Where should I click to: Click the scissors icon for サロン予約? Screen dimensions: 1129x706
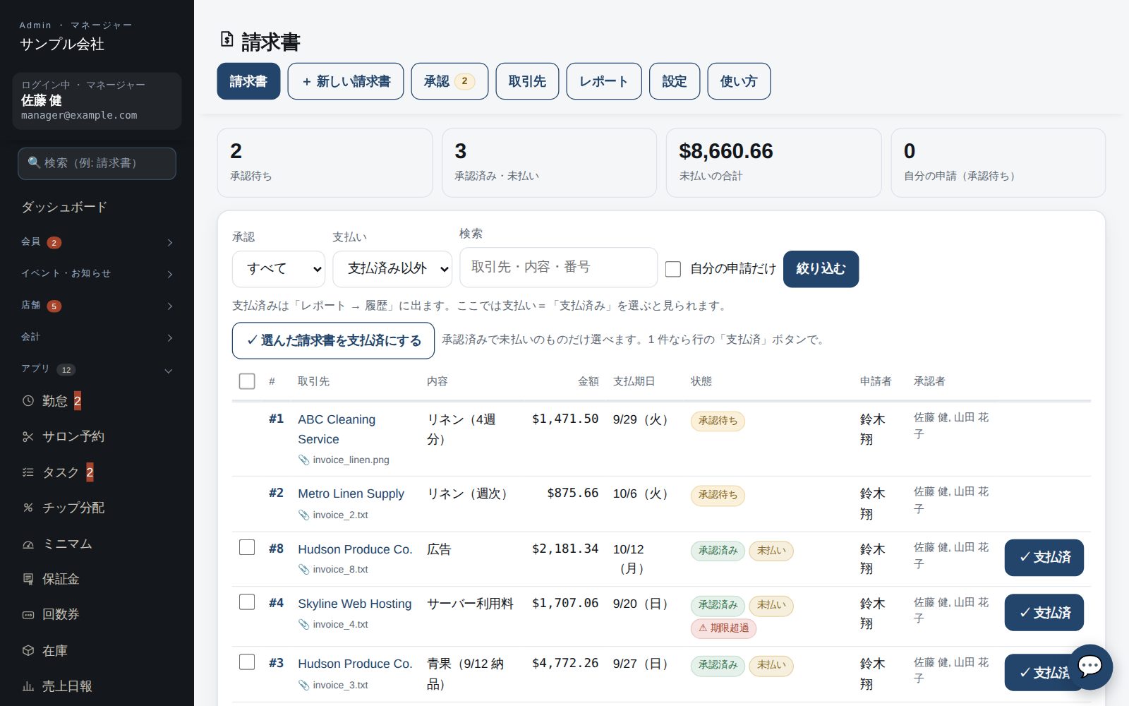[28, 437]
